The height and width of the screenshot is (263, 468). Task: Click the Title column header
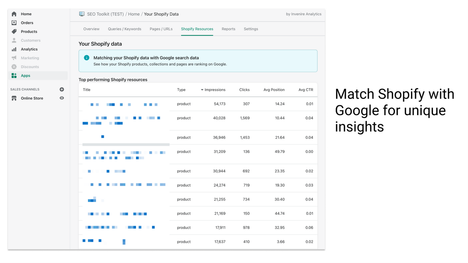tap(87, 90)
